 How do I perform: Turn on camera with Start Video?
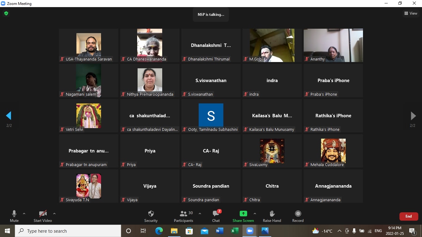coord(43,214)
